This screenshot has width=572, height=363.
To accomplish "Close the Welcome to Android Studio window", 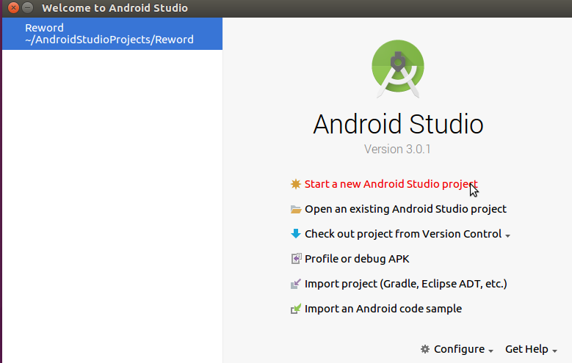I will point(13,7).
